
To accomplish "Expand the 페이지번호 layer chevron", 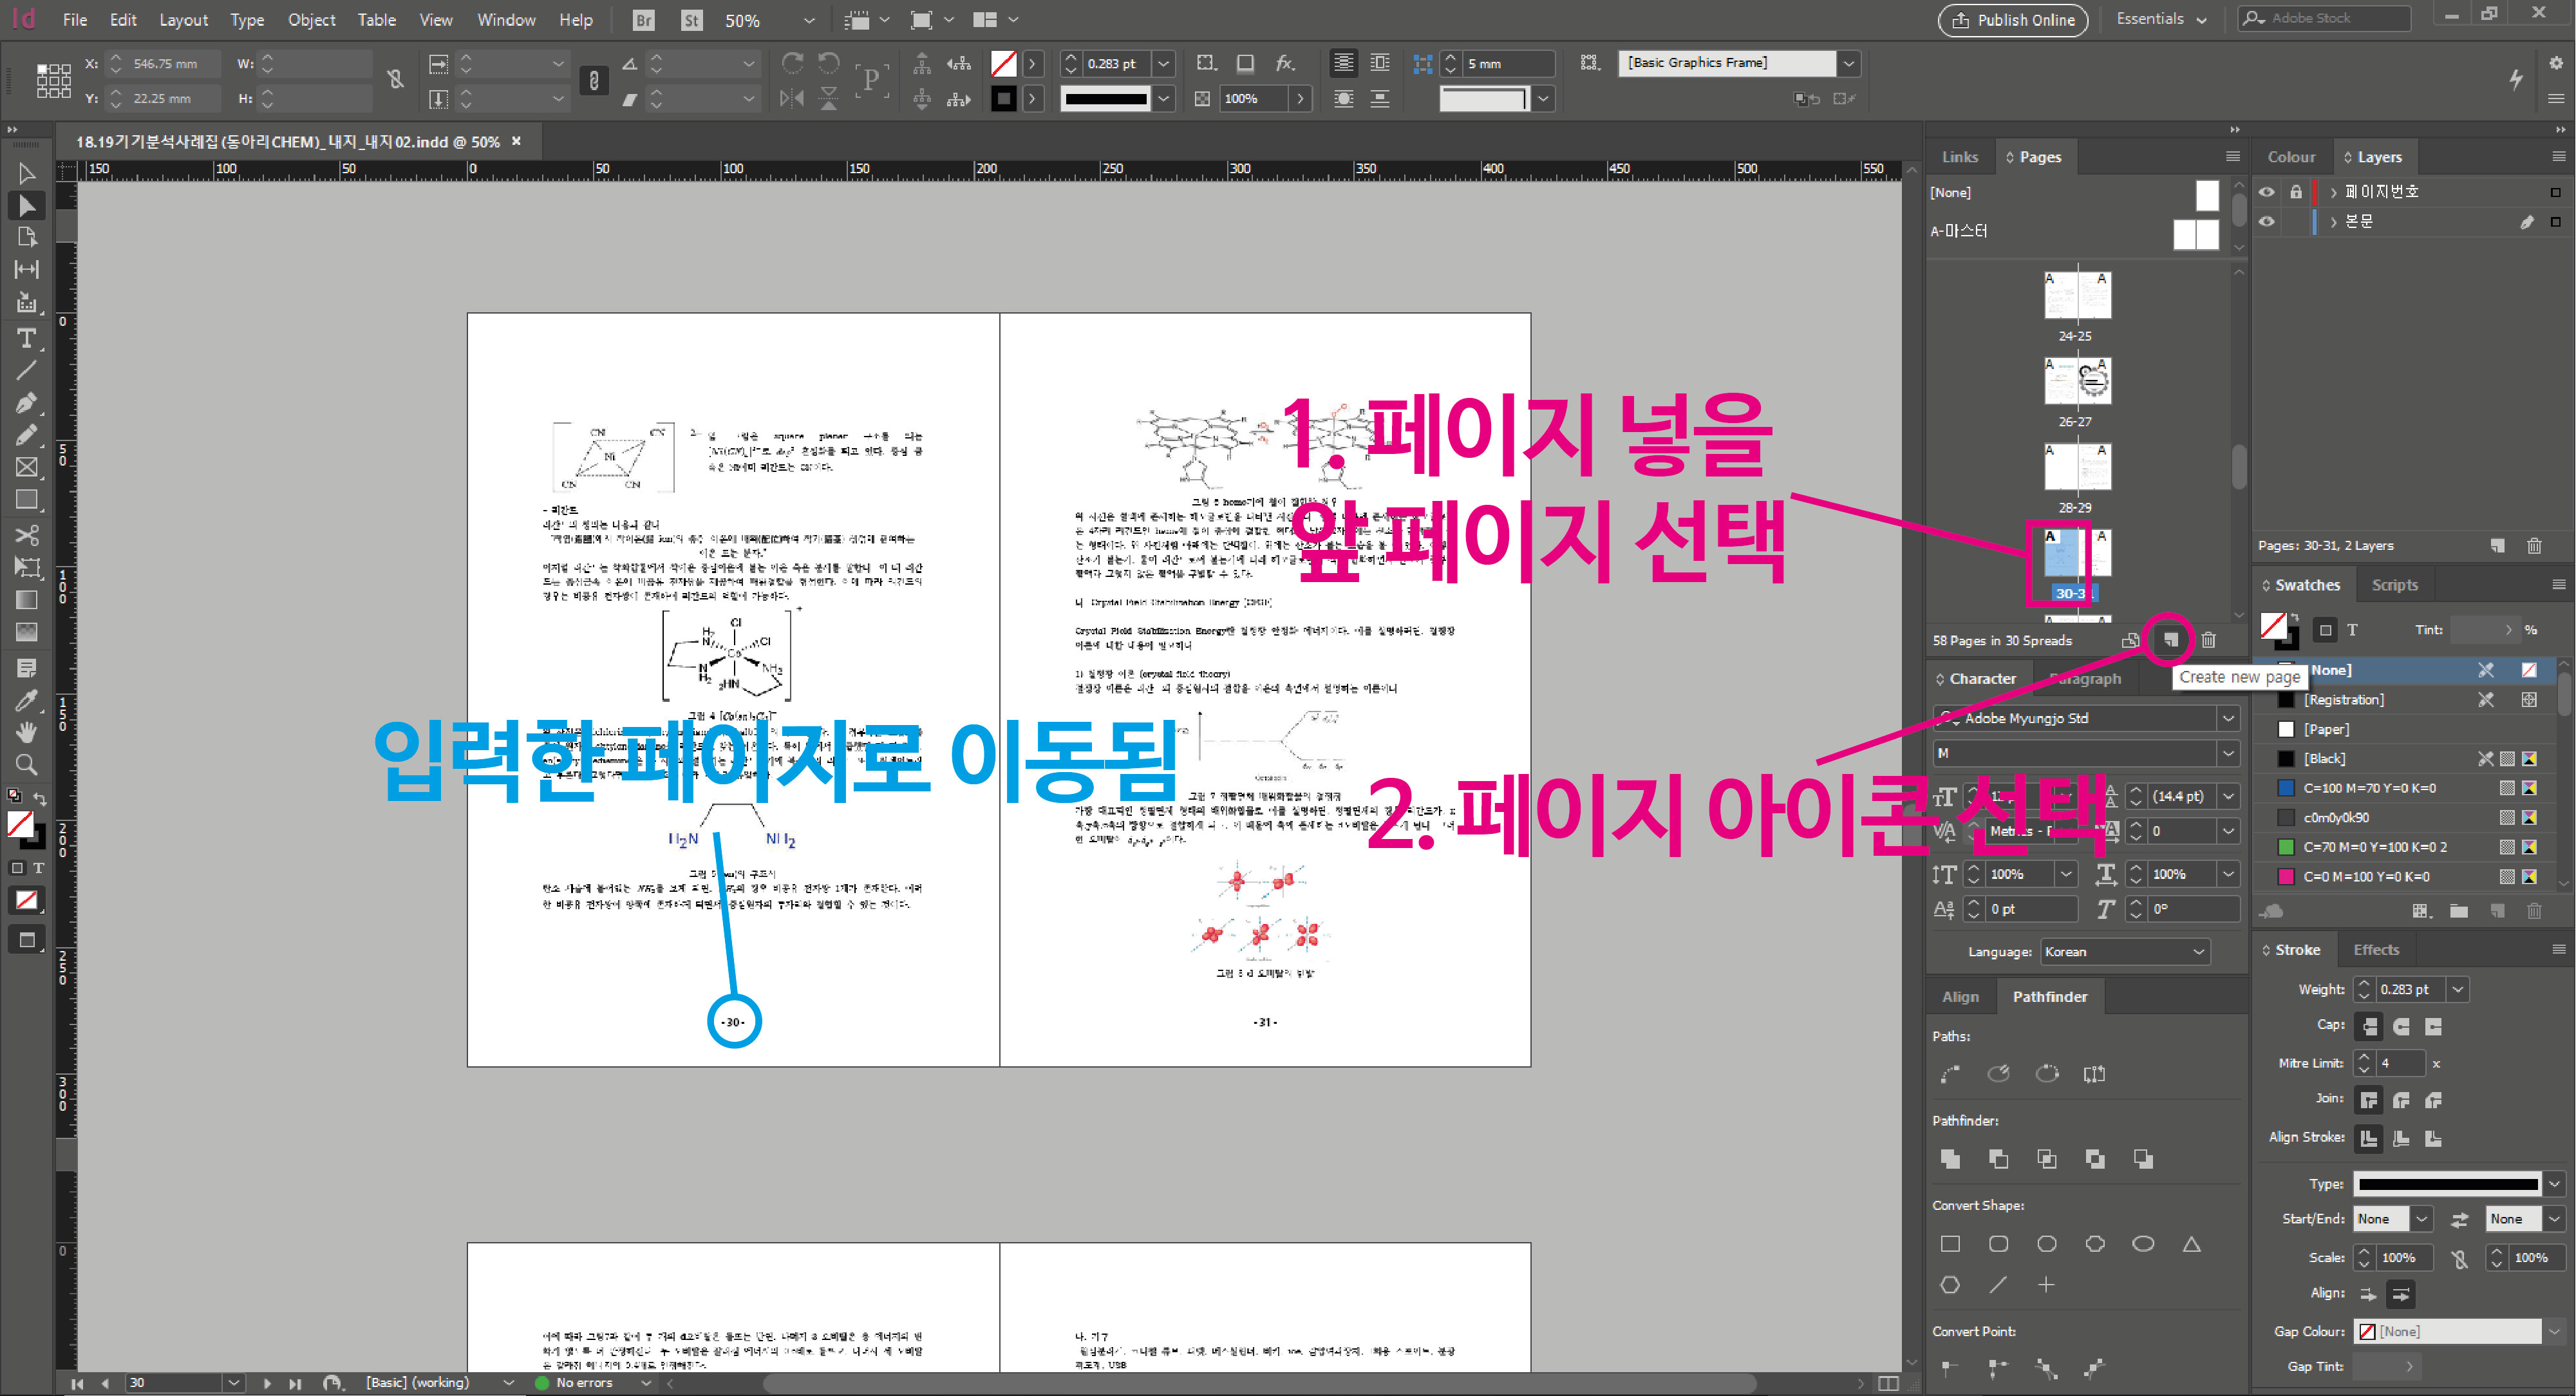I will (x=2334, y=192).
